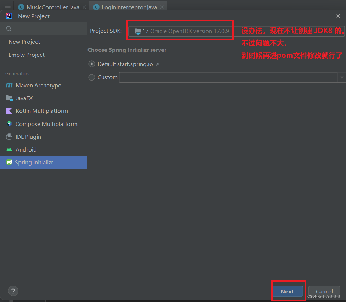This screenshot has width=346, height=302.
Task: Choose the Android generator
Action: [44, 150]
